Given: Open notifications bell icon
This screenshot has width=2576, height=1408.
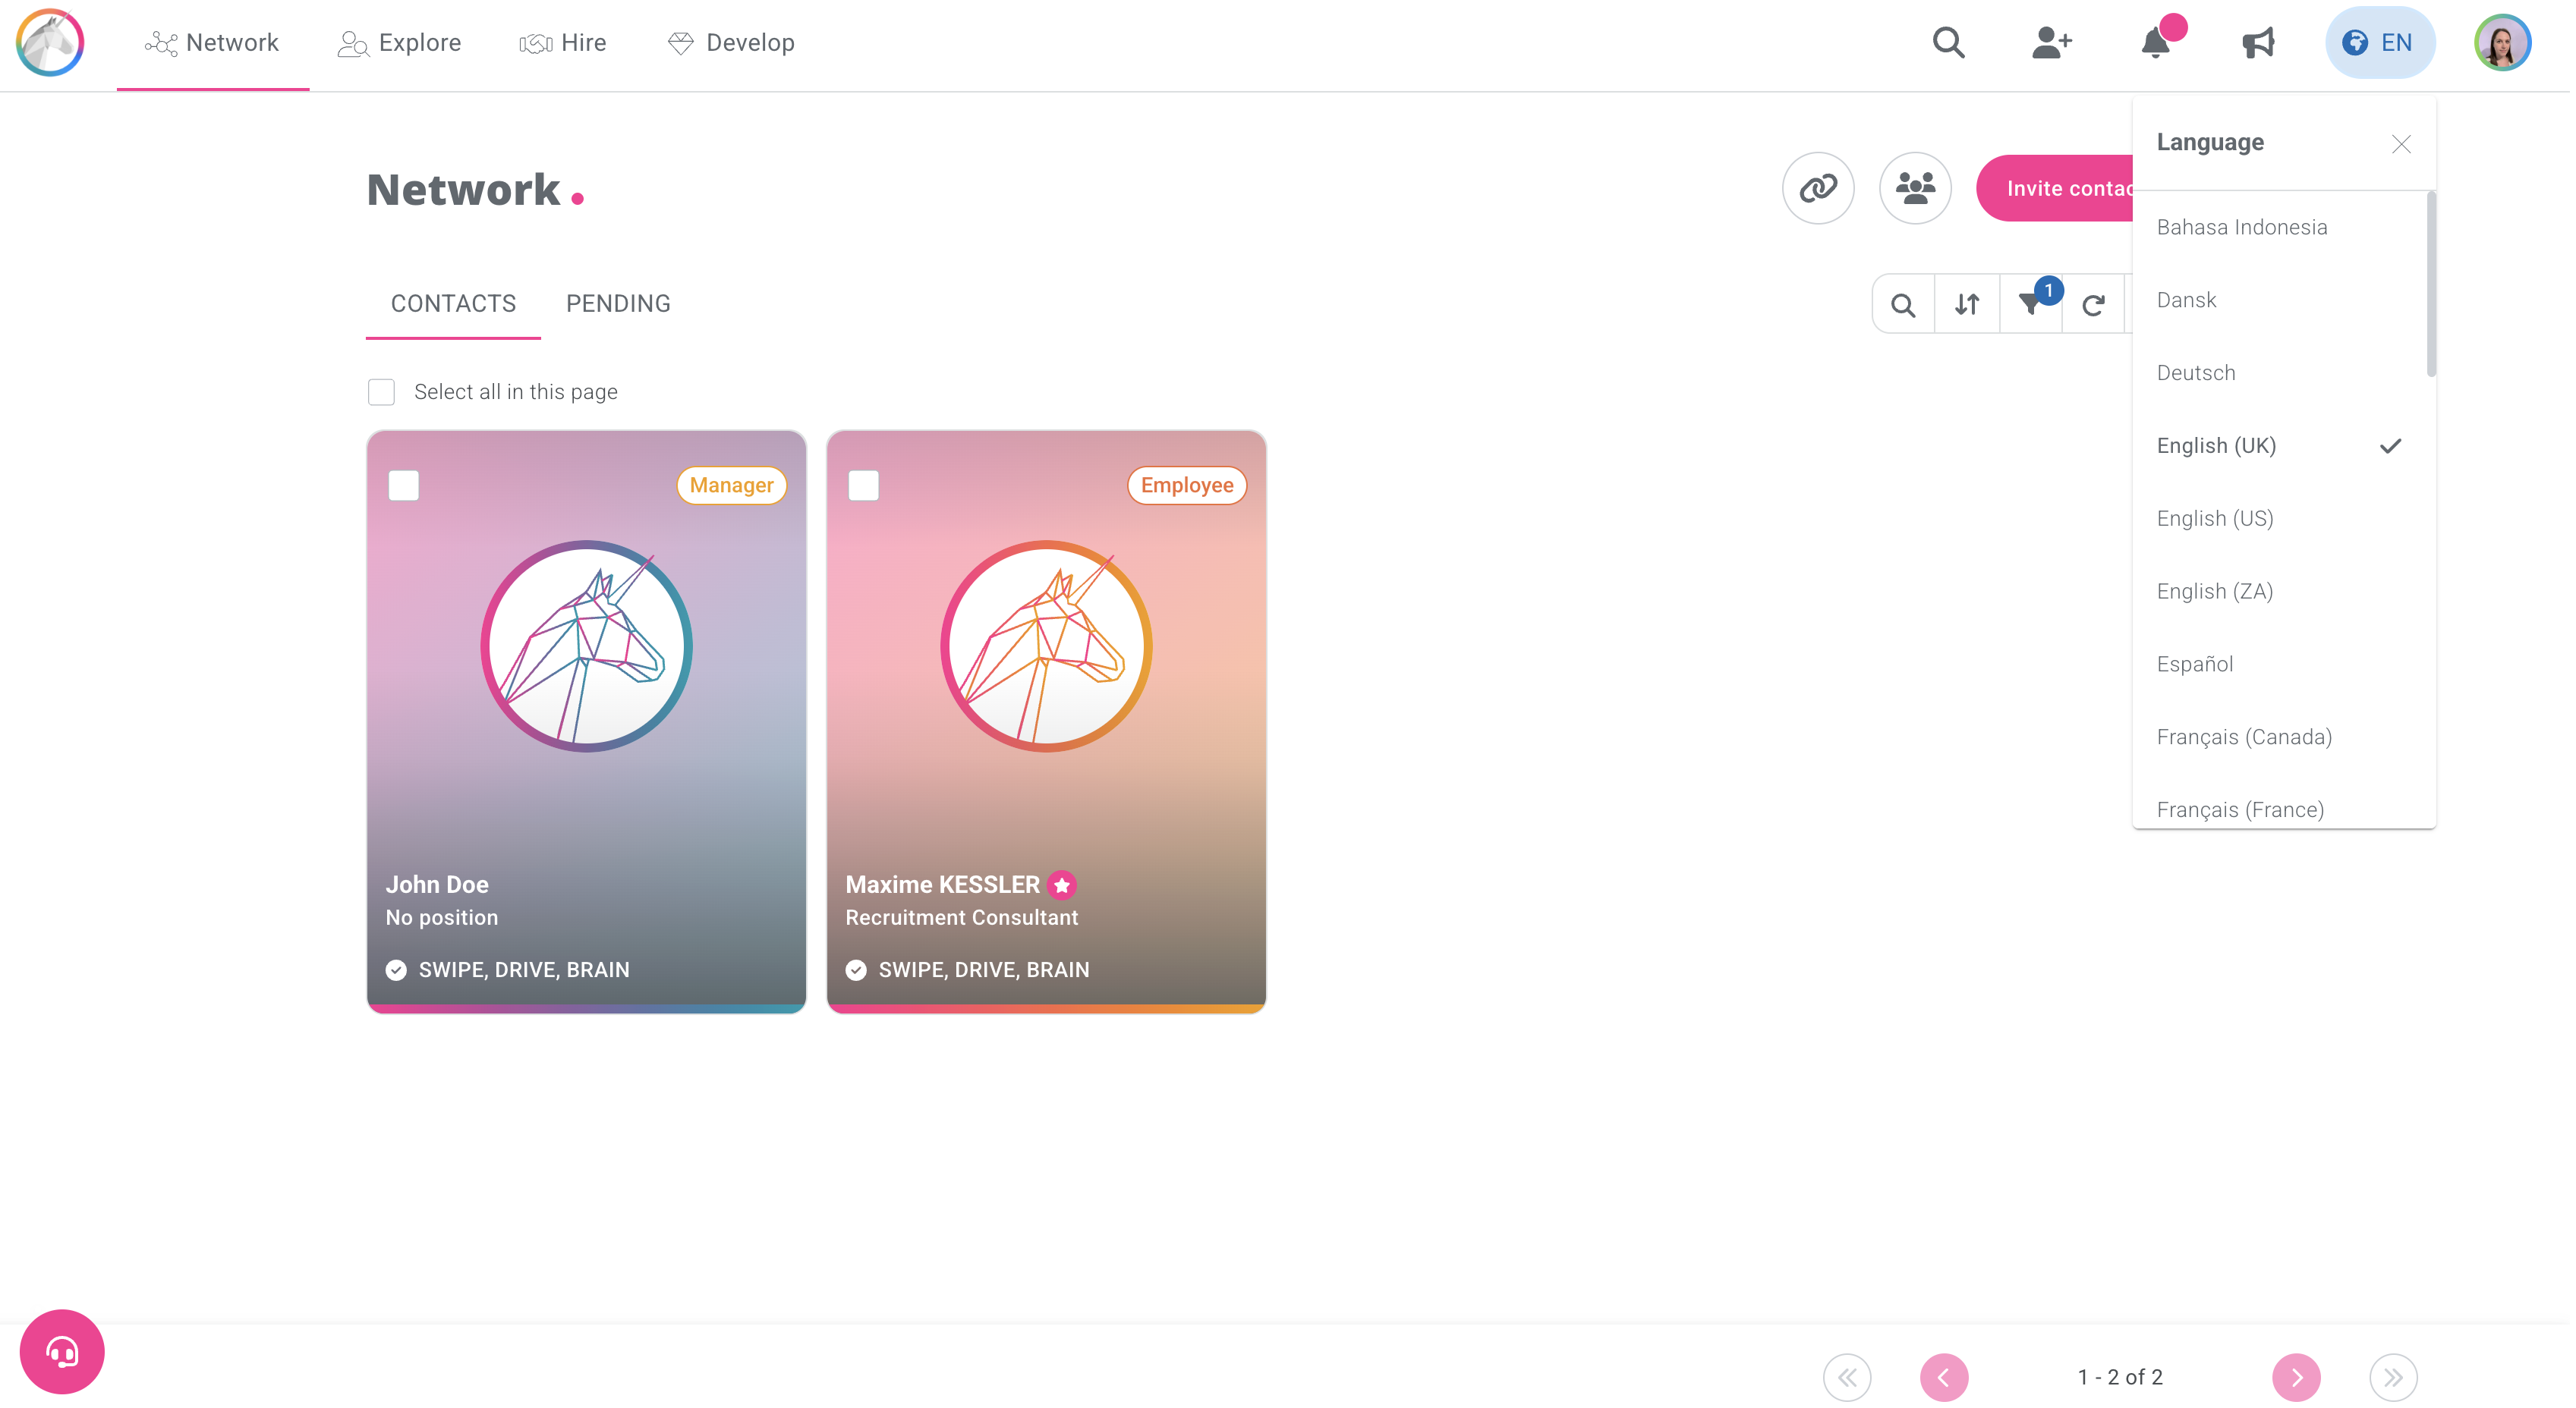Looking at the screenshot, I should (2155, 43).
